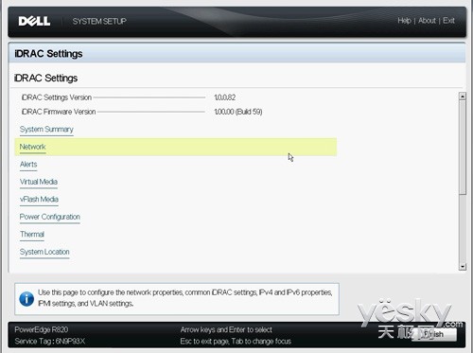Open System Summary settings
The height and width of the screenshot is (353, 473).
tap(46, 130)
